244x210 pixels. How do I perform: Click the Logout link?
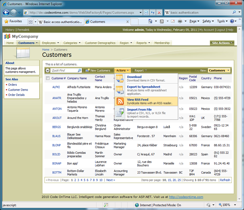pyautogui.click(x=221, y=30)
